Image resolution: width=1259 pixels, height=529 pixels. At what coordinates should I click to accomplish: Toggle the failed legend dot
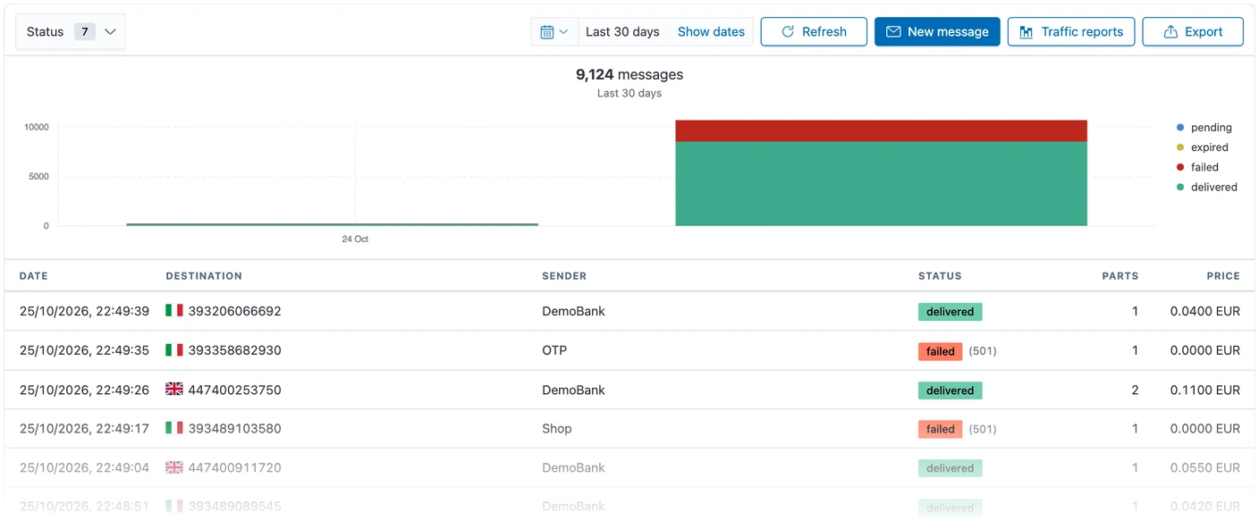coord(1180,167)
